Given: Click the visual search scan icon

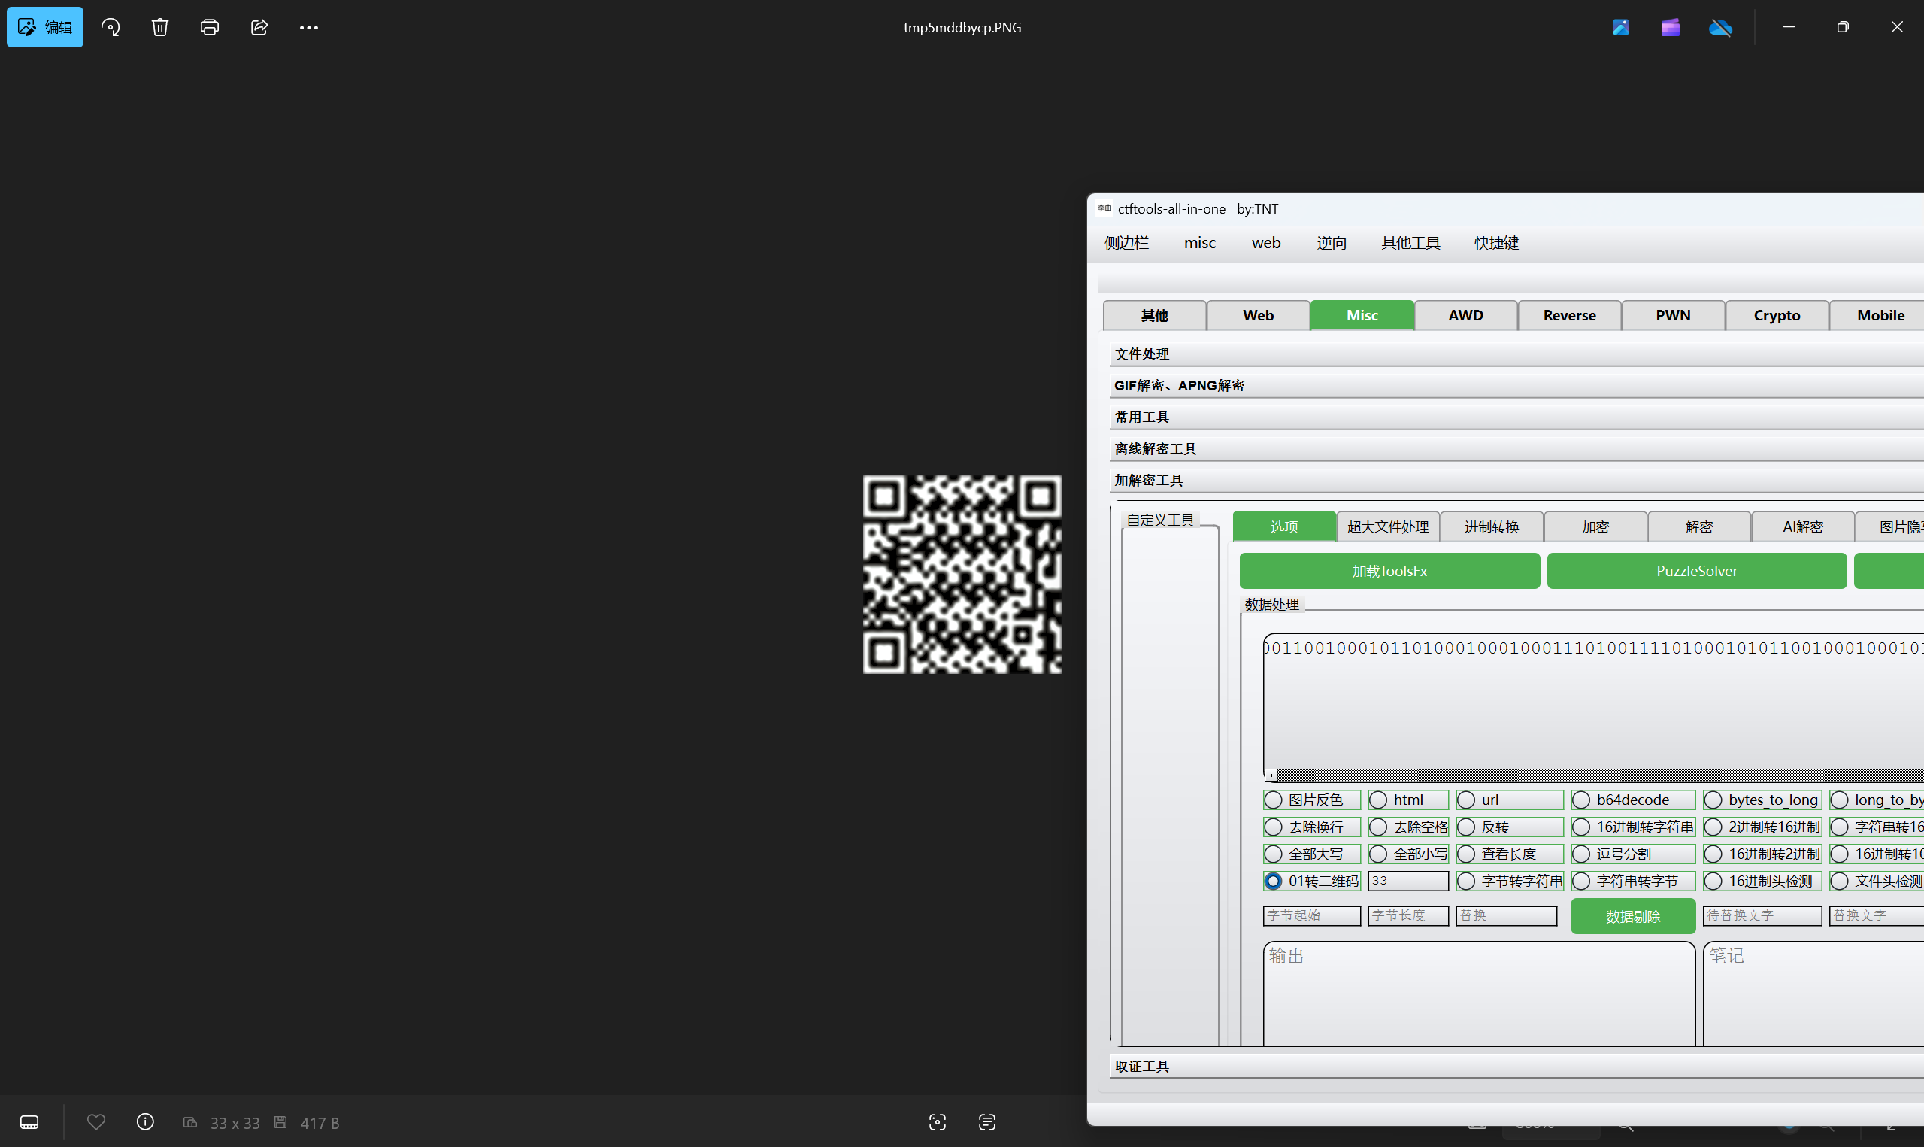Looking at the screenshot, I should click(937, 1121).
